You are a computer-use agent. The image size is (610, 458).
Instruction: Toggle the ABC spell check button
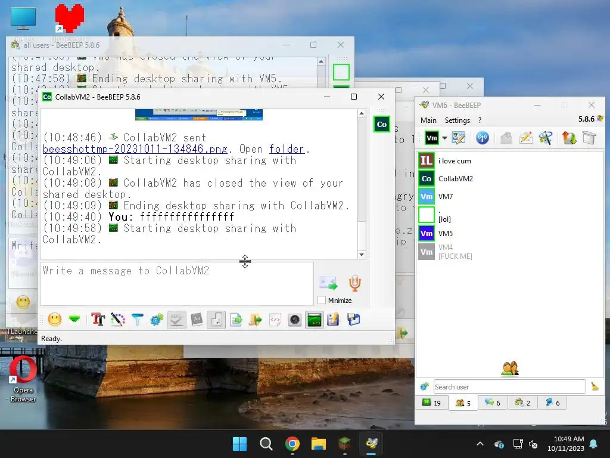click(176, 320)
